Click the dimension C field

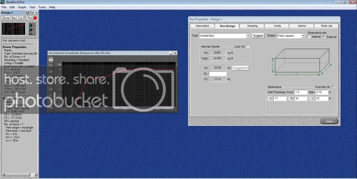pyautogui.click(x=322, y=99)
